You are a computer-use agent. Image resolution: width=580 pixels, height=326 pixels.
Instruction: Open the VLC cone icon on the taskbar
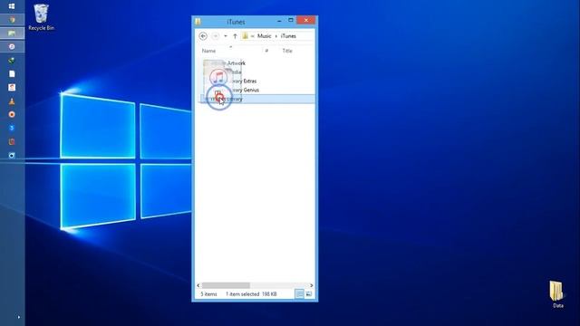[x=12, y=101]
